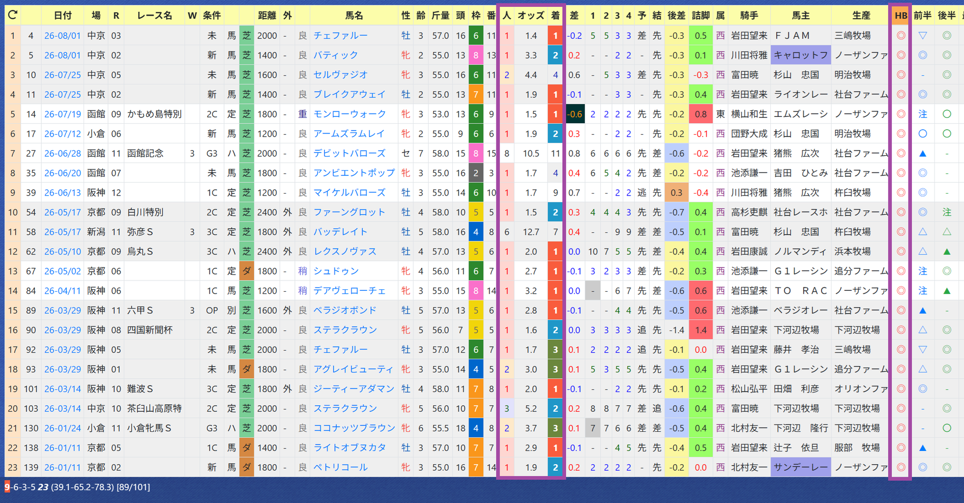Screen dimensions: 964x503
Task: Open the 26-06/28 date link for 函館記念
Action: (62, 153)
